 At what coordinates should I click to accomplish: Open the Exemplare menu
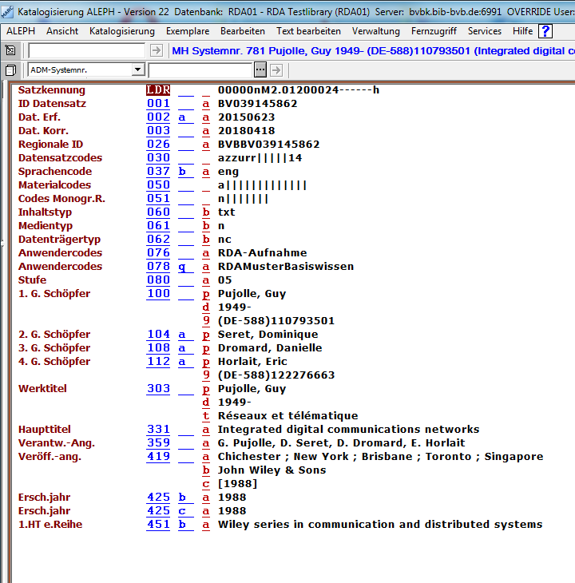[x=188, y=31]
